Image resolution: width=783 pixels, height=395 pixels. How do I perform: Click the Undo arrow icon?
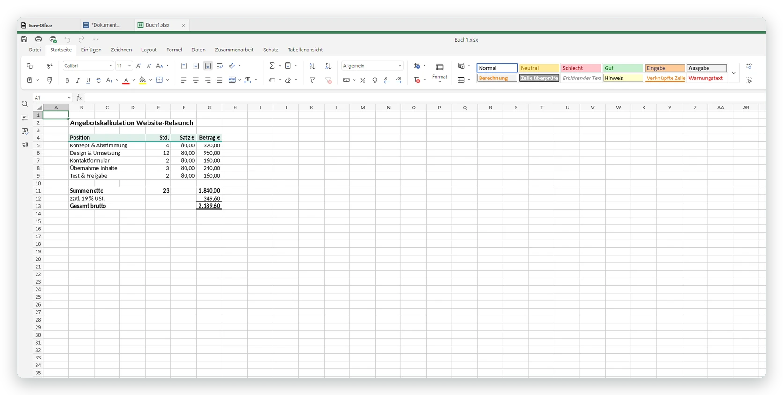pos(67,39)
